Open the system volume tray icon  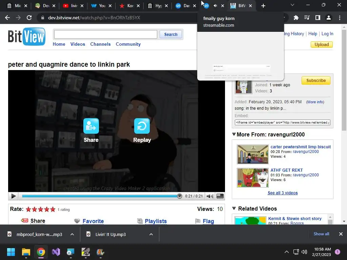click(x=304, y=252)
